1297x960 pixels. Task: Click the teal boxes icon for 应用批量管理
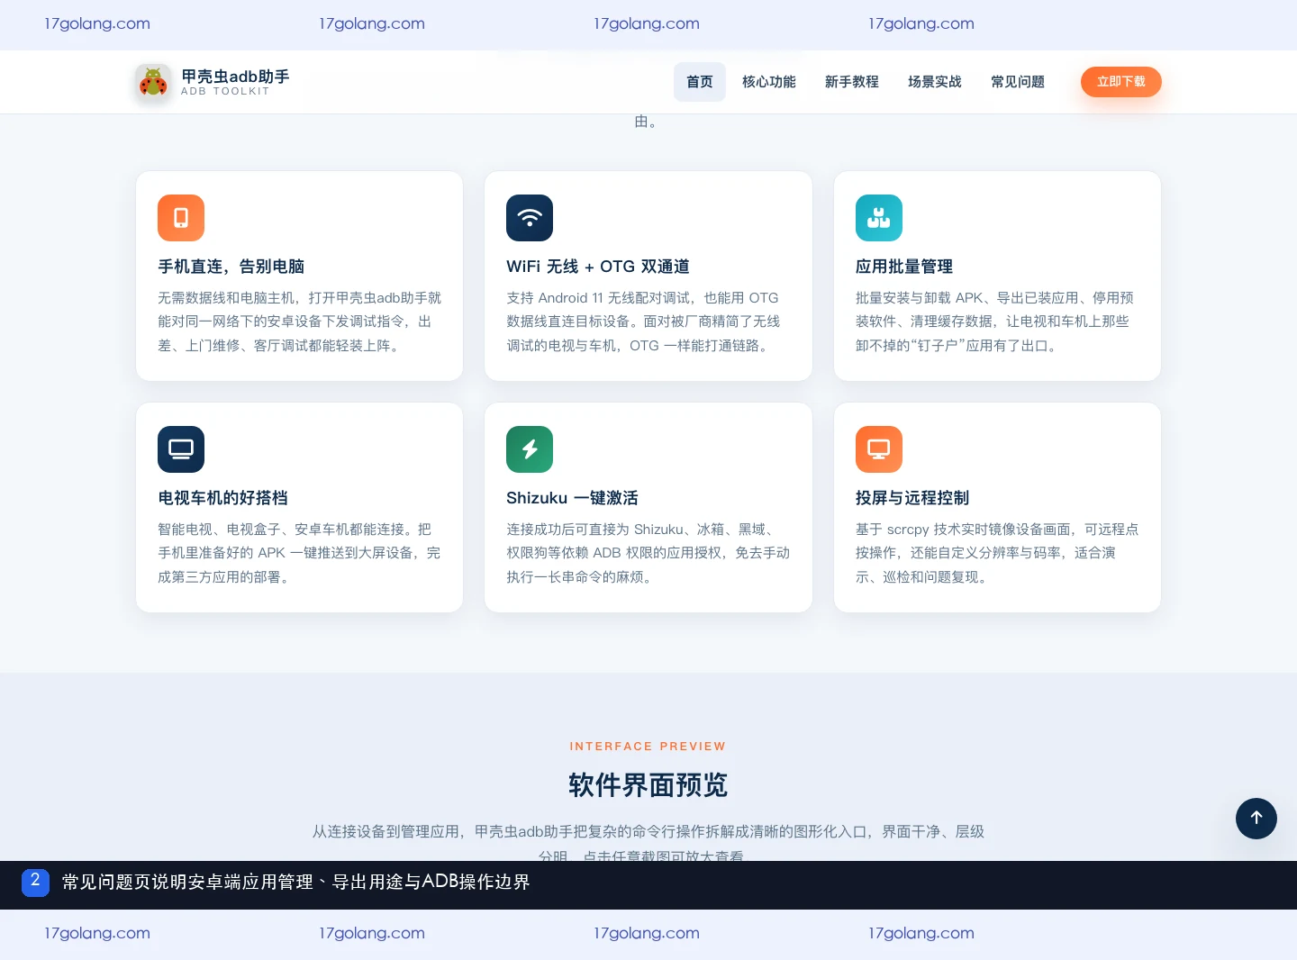click(x=879, y=218)
